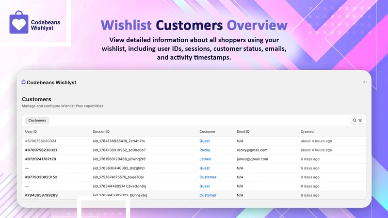Open the James customer link
388x218 pixels.
pos(205,159)
